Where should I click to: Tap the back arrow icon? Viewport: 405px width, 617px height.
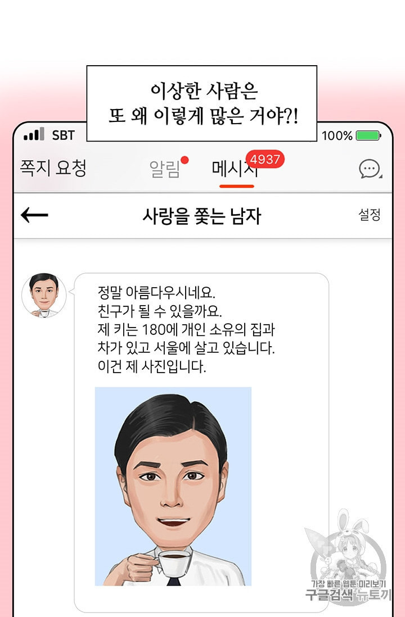(x=34, y=215)
